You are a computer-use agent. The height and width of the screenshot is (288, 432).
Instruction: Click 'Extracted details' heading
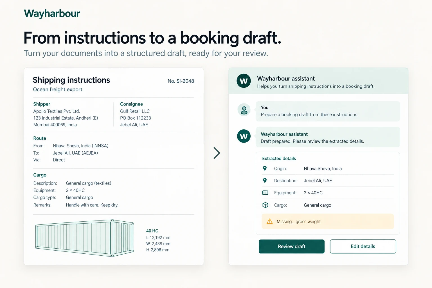[x=279, y=158]
